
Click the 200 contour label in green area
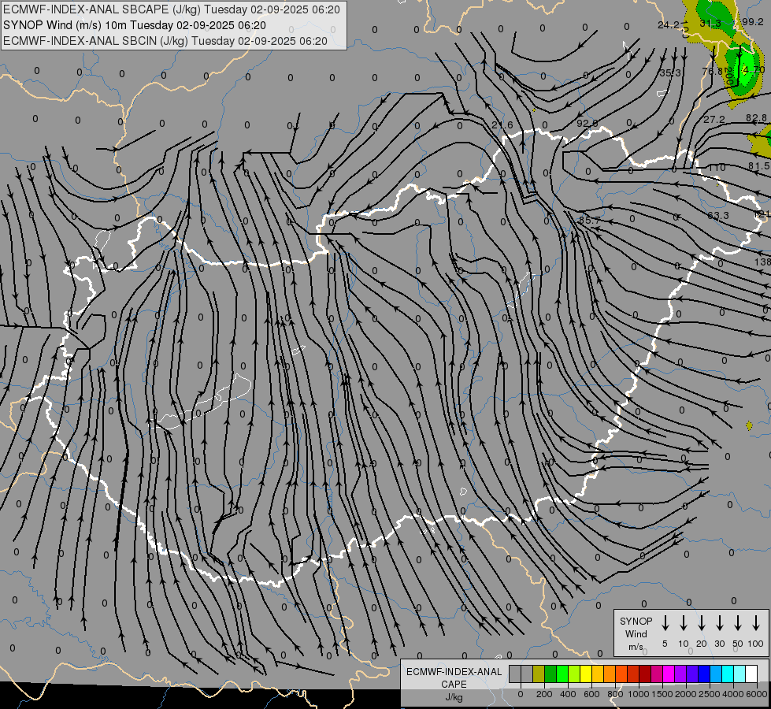(729, 76)
